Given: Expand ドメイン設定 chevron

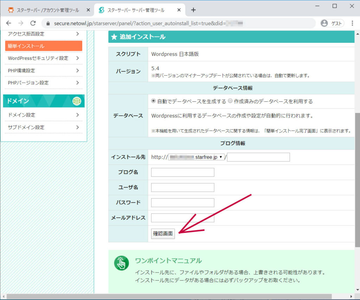Looking at the screenshot, I should coord(78,115).
